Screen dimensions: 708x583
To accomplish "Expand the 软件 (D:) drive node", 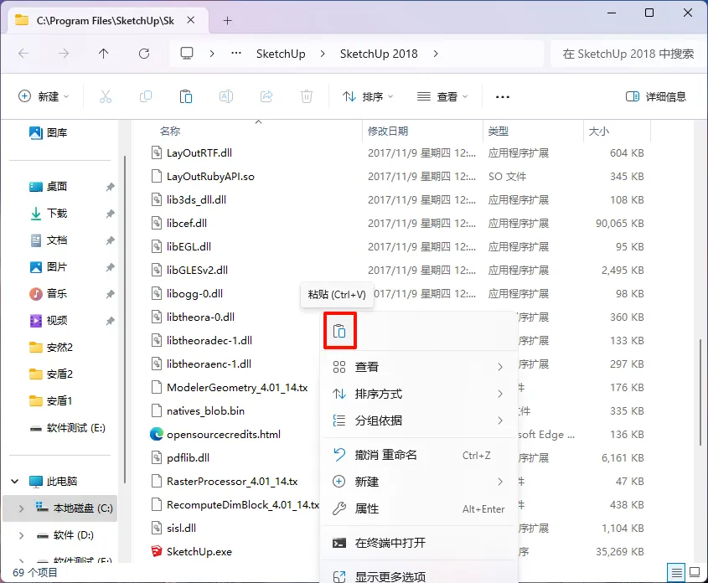I will coord(21,535).
